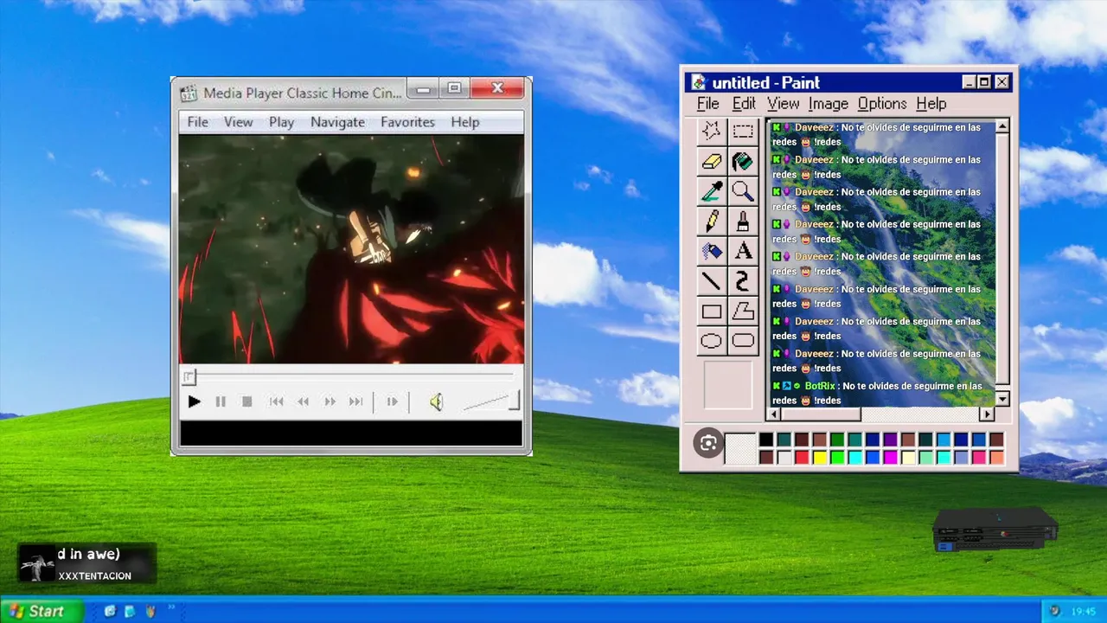Open the File menu in Paint
1107x623 pixels.
707,104
